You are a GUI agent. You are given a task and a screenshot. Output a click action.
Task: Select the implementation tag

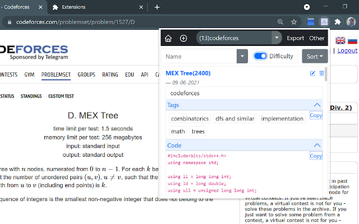282,119
